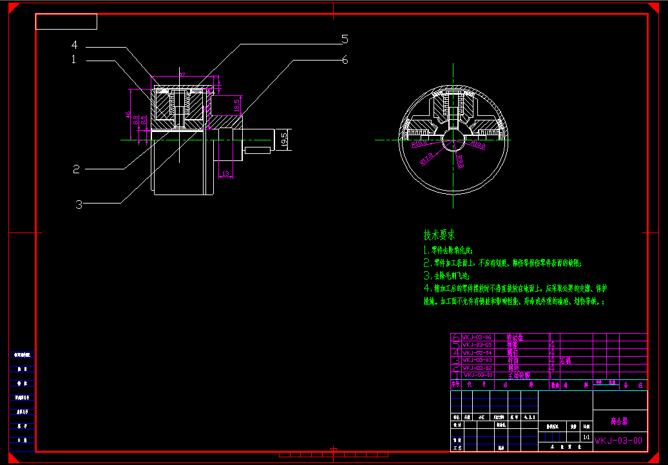Select the R9.8 radius dimension
Viewport: 668px width, 465px height.
[460, 162]
